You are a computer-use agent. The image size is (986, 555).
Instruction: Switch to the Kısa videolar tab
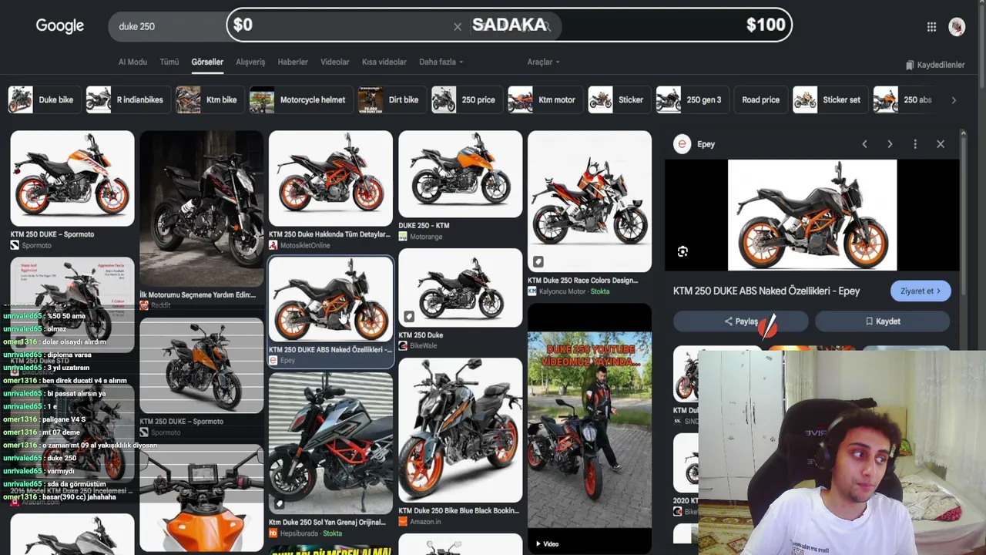pyautogui.click(x=384, y=62)
